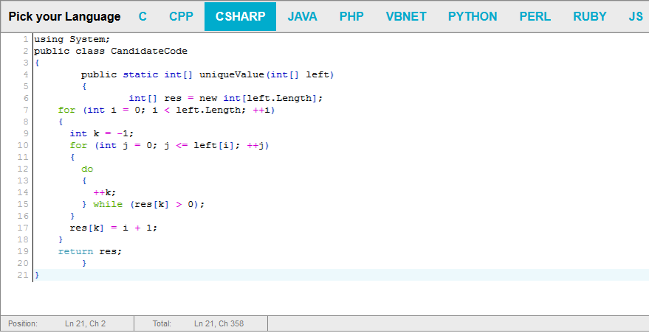Select the JS language tab

pos(635,16)
